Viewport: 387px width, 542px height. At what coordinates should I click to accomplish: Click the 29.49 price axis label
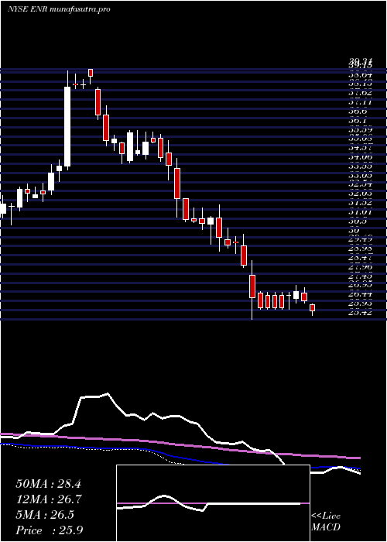coord(360,239)
